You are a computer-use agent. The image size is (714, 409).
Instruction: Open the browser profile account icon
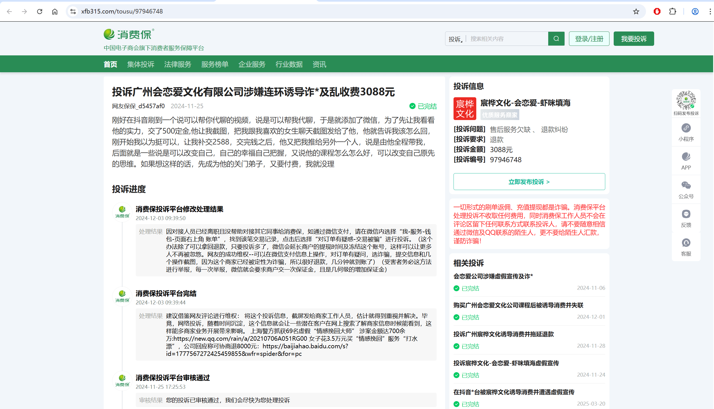click(x=695, y=11)
